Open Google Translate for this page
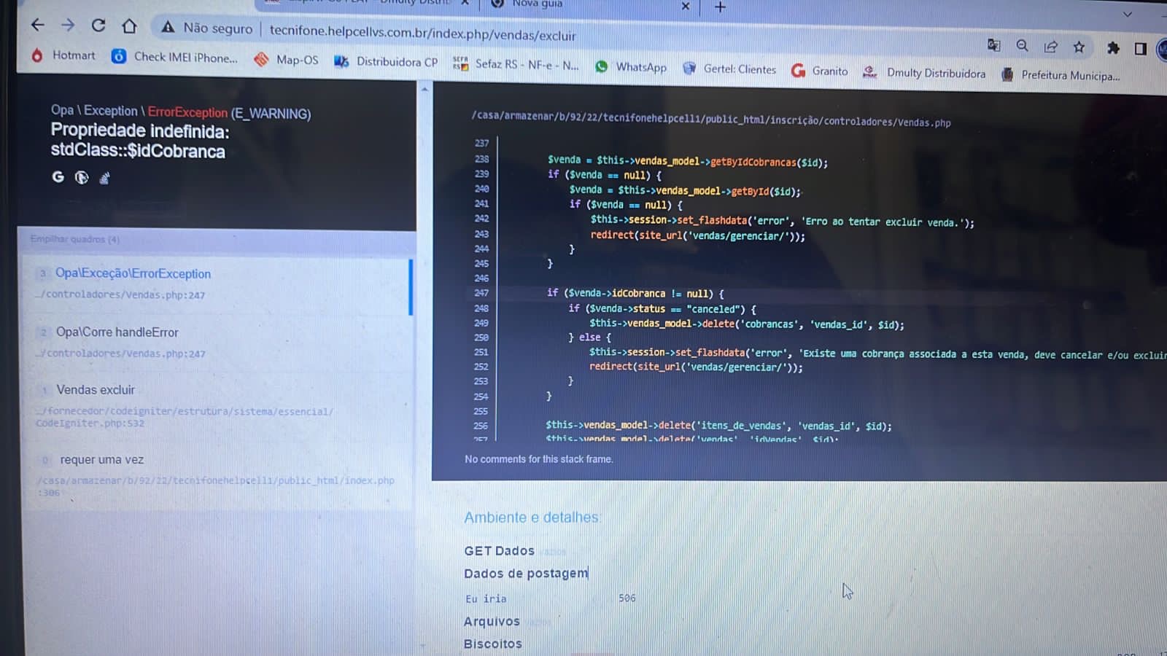 point(993,45)
